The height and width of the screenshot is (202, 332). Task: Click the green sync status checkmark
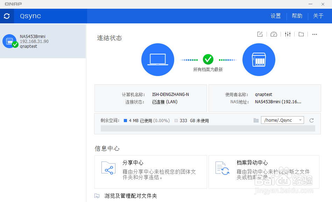click(208, 60)
